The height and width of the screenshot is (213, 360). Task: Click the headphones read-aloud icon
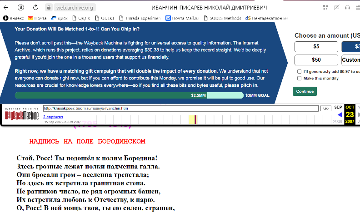(x=347, y=7)
